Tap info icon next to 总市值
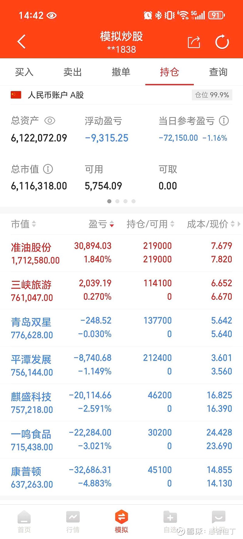The image size is (243, 539). tap(48, 169)
